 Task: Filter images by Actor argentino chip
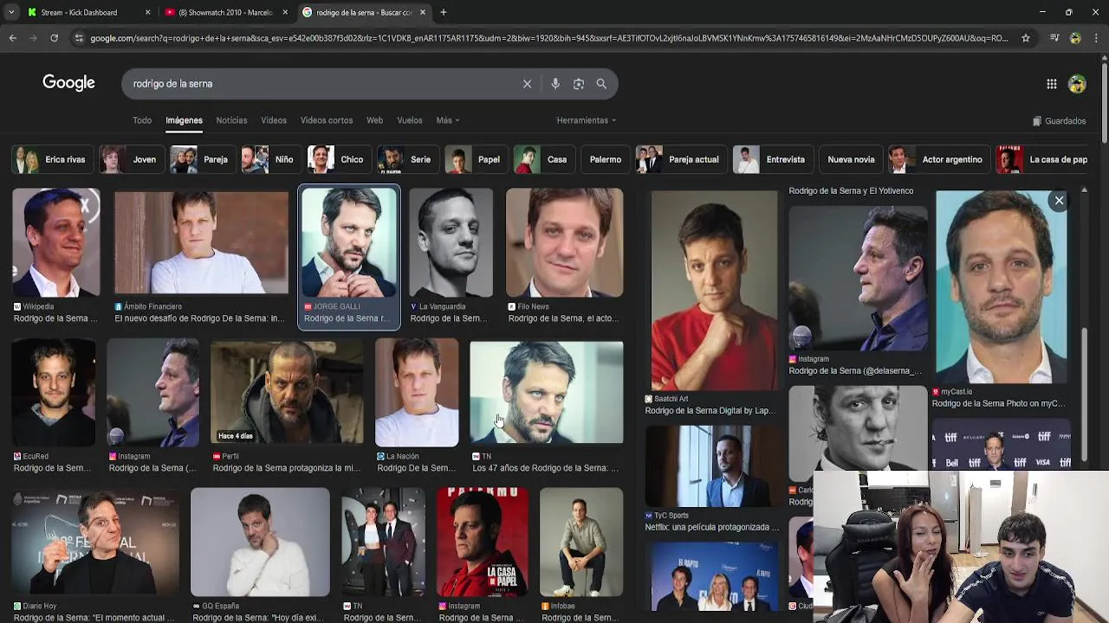tap(937, 159)
